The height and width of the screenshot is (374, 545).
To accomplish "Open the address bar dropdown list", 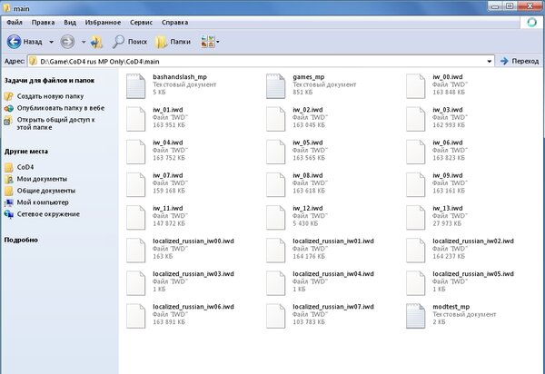I will (x=490, y=61).
